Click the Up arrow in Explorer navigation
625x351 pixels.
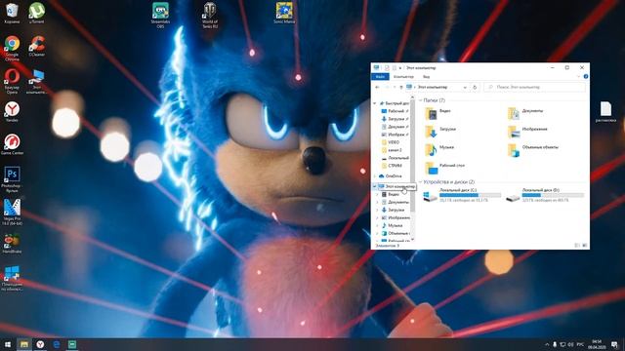coord(401,87)
